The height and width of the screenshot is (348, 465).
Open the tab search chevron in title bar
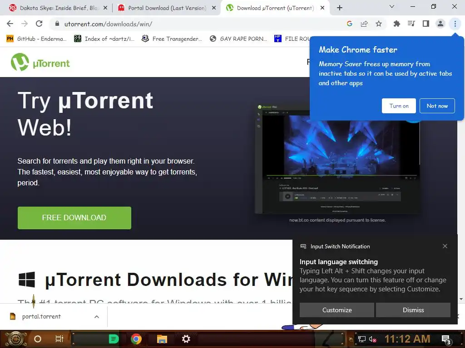click(x=392, y=6)
